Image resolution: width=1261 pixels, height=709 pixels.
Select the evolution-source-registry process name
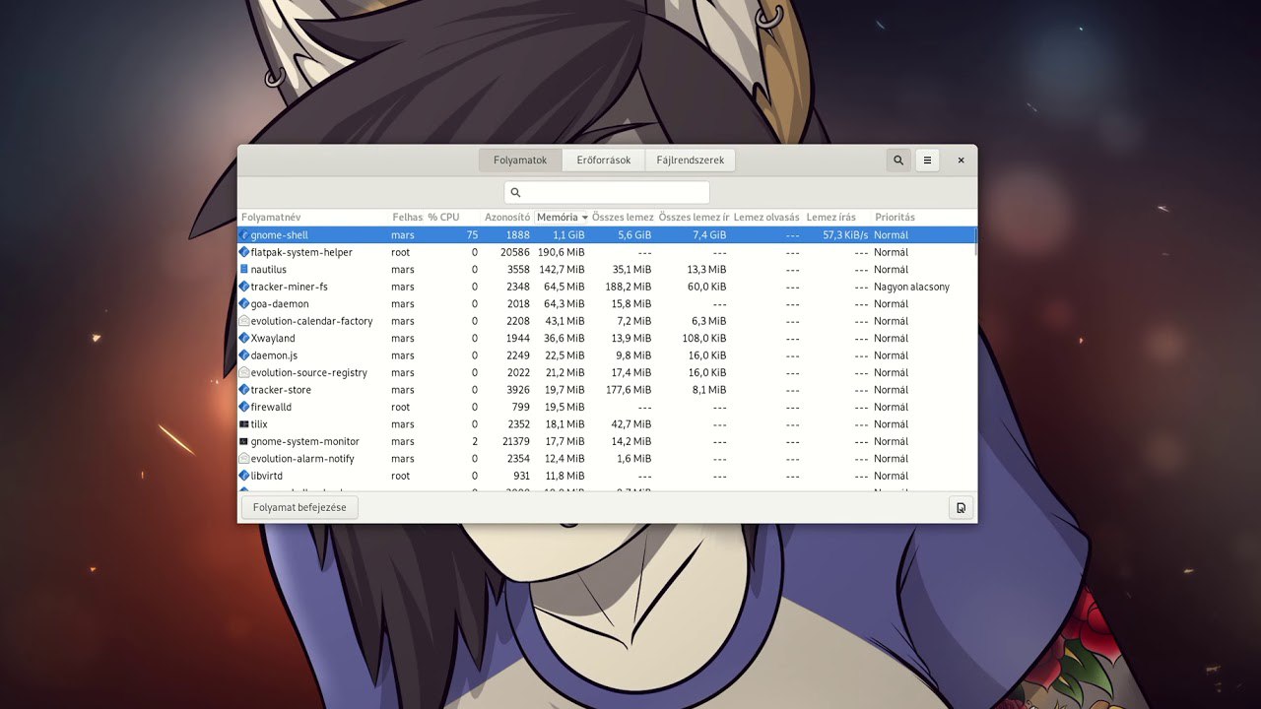tap(308, 372)
